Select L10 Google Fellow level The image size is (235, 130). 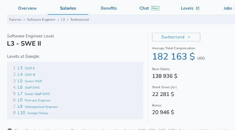(33, 113)
